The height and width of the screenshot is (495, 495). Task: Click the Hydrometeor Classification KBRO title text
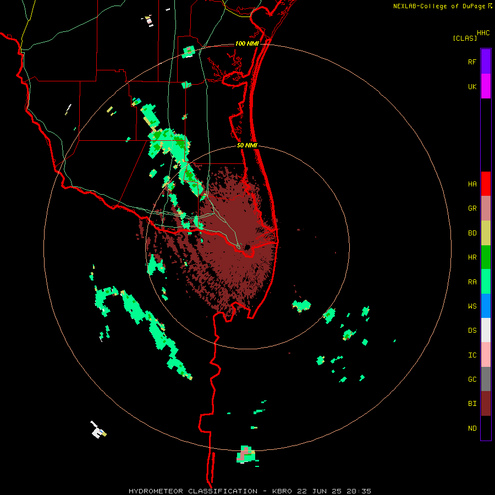[x=250, y=491]
